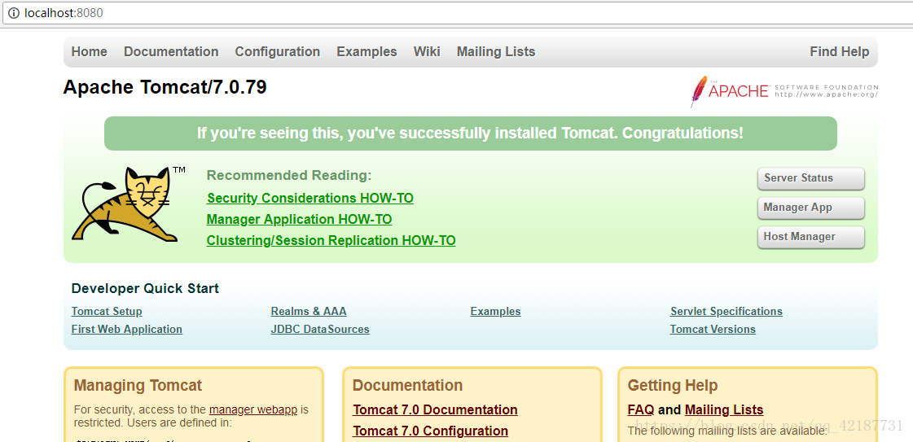Open the FAQ link in Getting Help
Screen dimensions: 913x442
point(640,410)
